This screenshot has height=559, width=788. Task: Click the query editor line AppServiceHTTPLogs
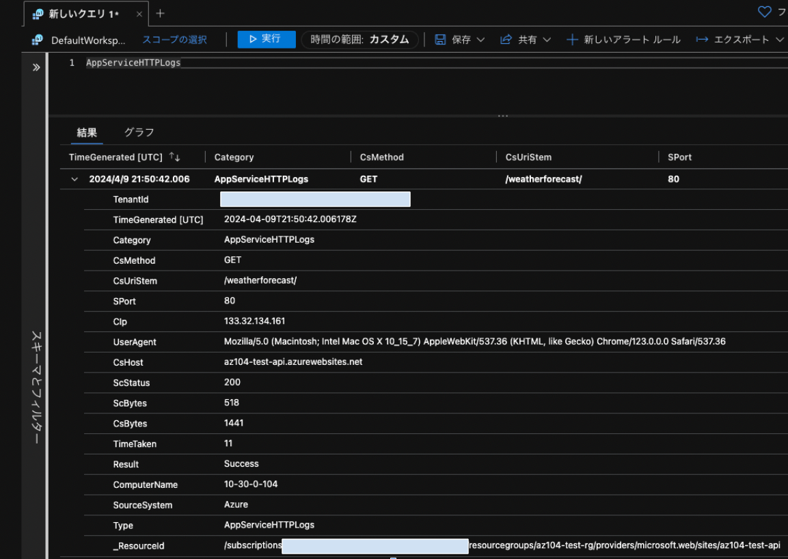133,63
